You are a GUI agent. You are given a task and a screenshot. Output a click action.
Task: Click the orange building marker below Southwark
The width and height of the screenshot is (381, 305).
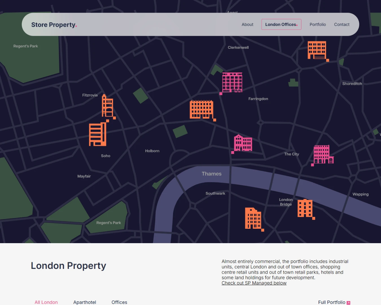tap(253, 218)
